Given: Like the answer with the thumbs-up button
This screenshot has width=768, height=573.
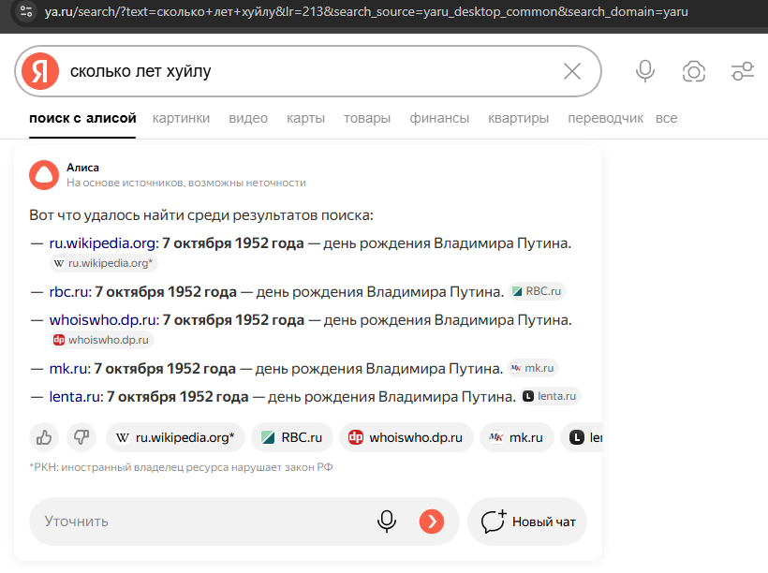Looking at the screenshot, I should coord(44,437).
